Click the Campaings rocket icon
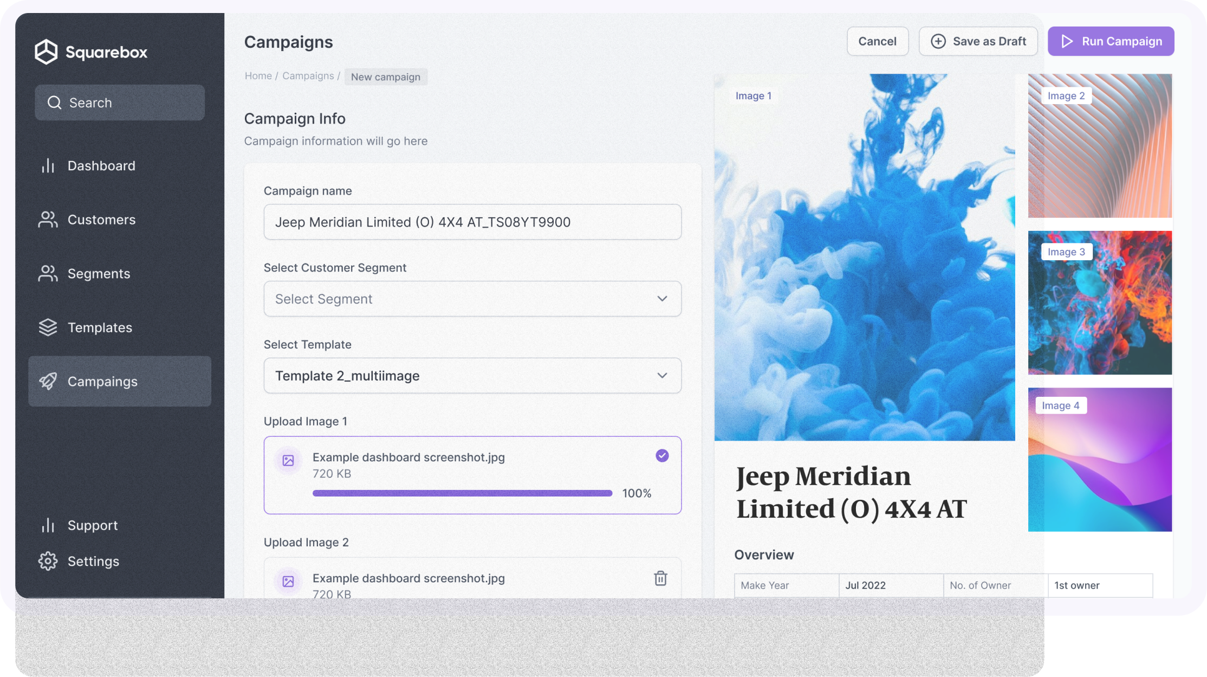This screenshot has width=1207, height=677. click(48, 382)
